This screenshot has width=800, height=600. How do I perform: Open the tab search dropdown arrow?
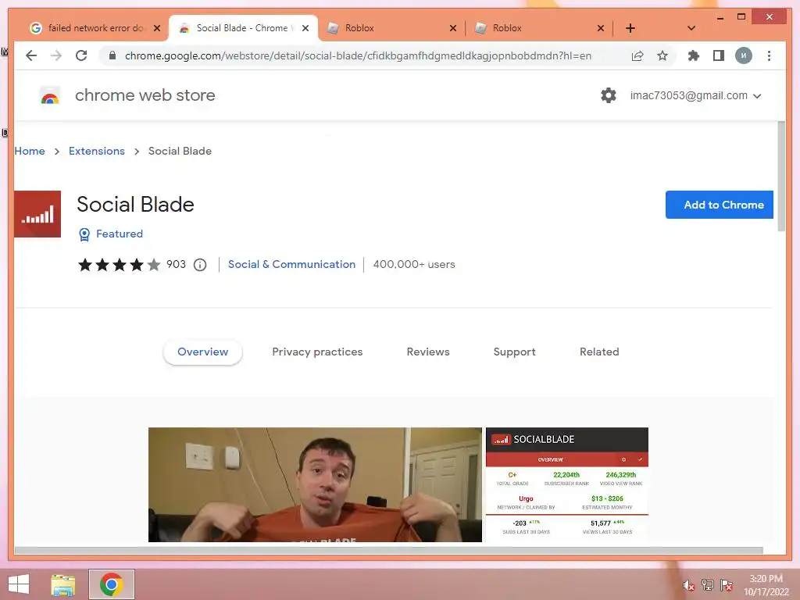click(x=691, y=28)
